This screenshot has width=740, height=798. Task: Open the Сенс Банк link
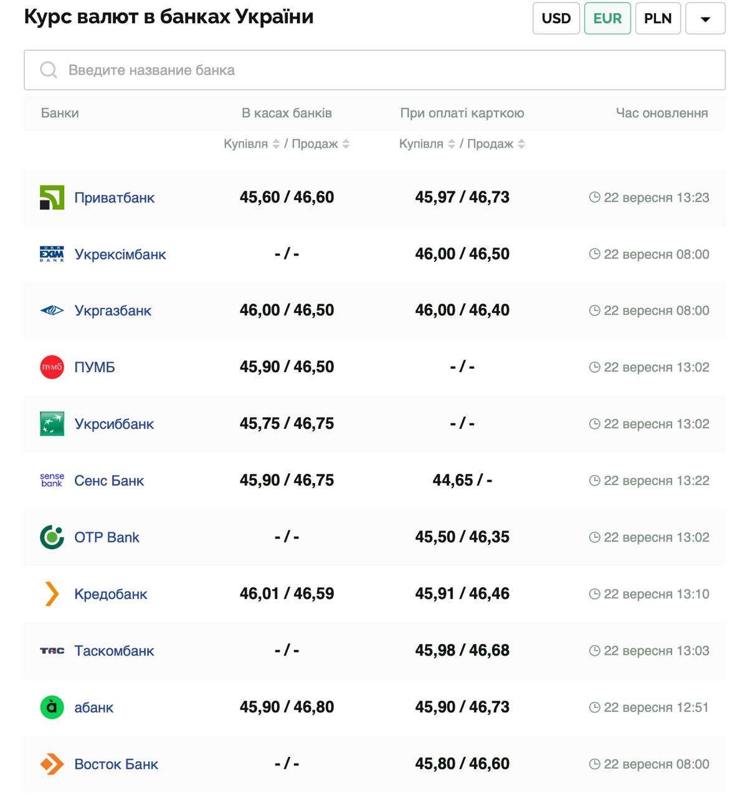109,481
